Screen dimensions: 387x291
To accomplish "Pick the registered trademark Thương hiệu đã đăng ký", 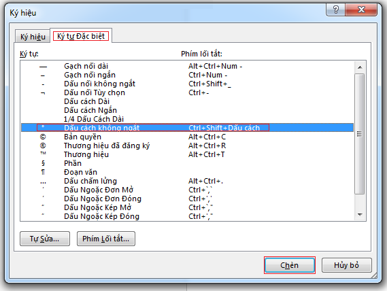I will coord(187,145).
